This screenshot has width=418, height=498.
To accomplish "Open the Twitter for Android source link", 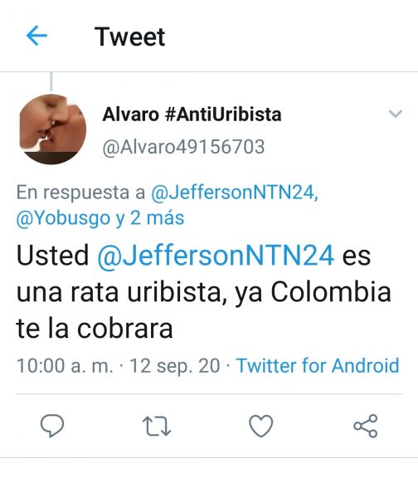I will pos(318,365).
